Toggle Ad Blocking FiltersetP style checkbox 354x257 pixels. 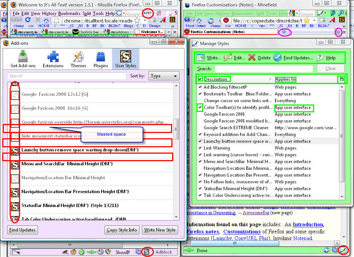coord(200,87)
